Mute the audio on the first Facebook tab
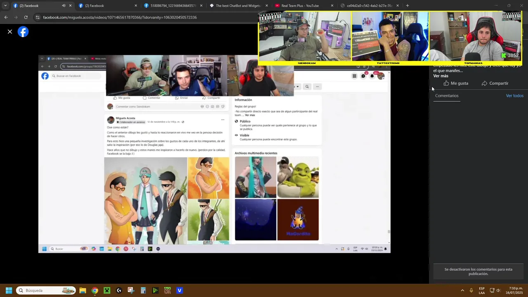This screenshot has height=297, width=528. click(64, 6)
